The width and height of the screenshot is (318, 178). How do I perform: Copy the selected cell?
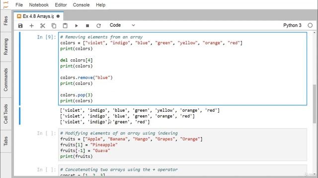[x=54, y=26]
